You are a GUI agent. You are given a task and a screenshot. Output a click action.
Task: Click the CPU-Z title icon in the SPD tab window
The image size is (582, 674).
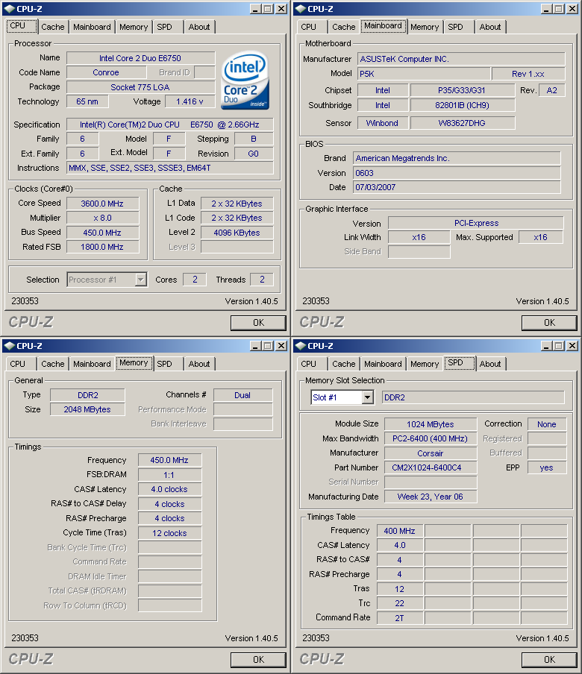click(x=300, y=346)
